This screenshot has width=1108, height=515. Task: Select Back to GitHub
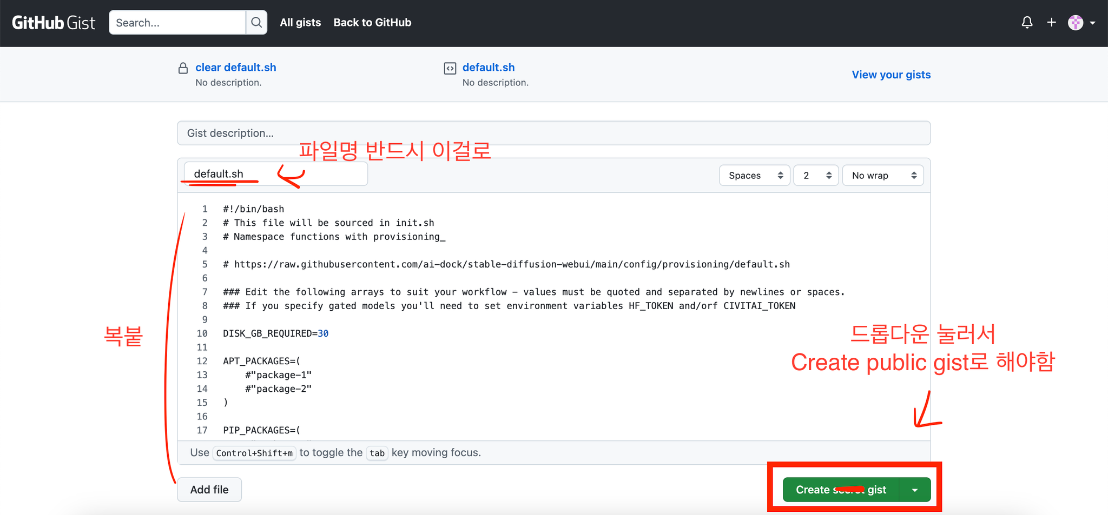click(372, 23)
